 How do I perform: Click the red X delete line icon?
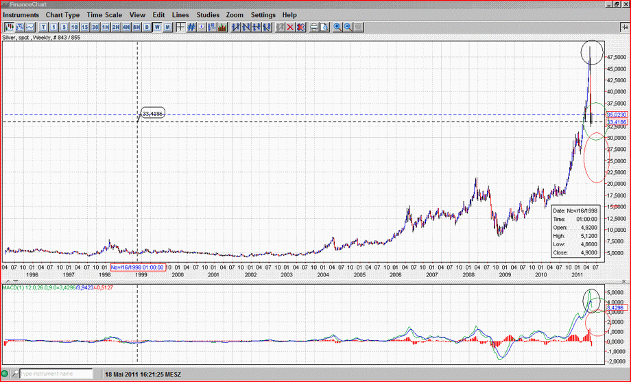click(x=290, y=27)
